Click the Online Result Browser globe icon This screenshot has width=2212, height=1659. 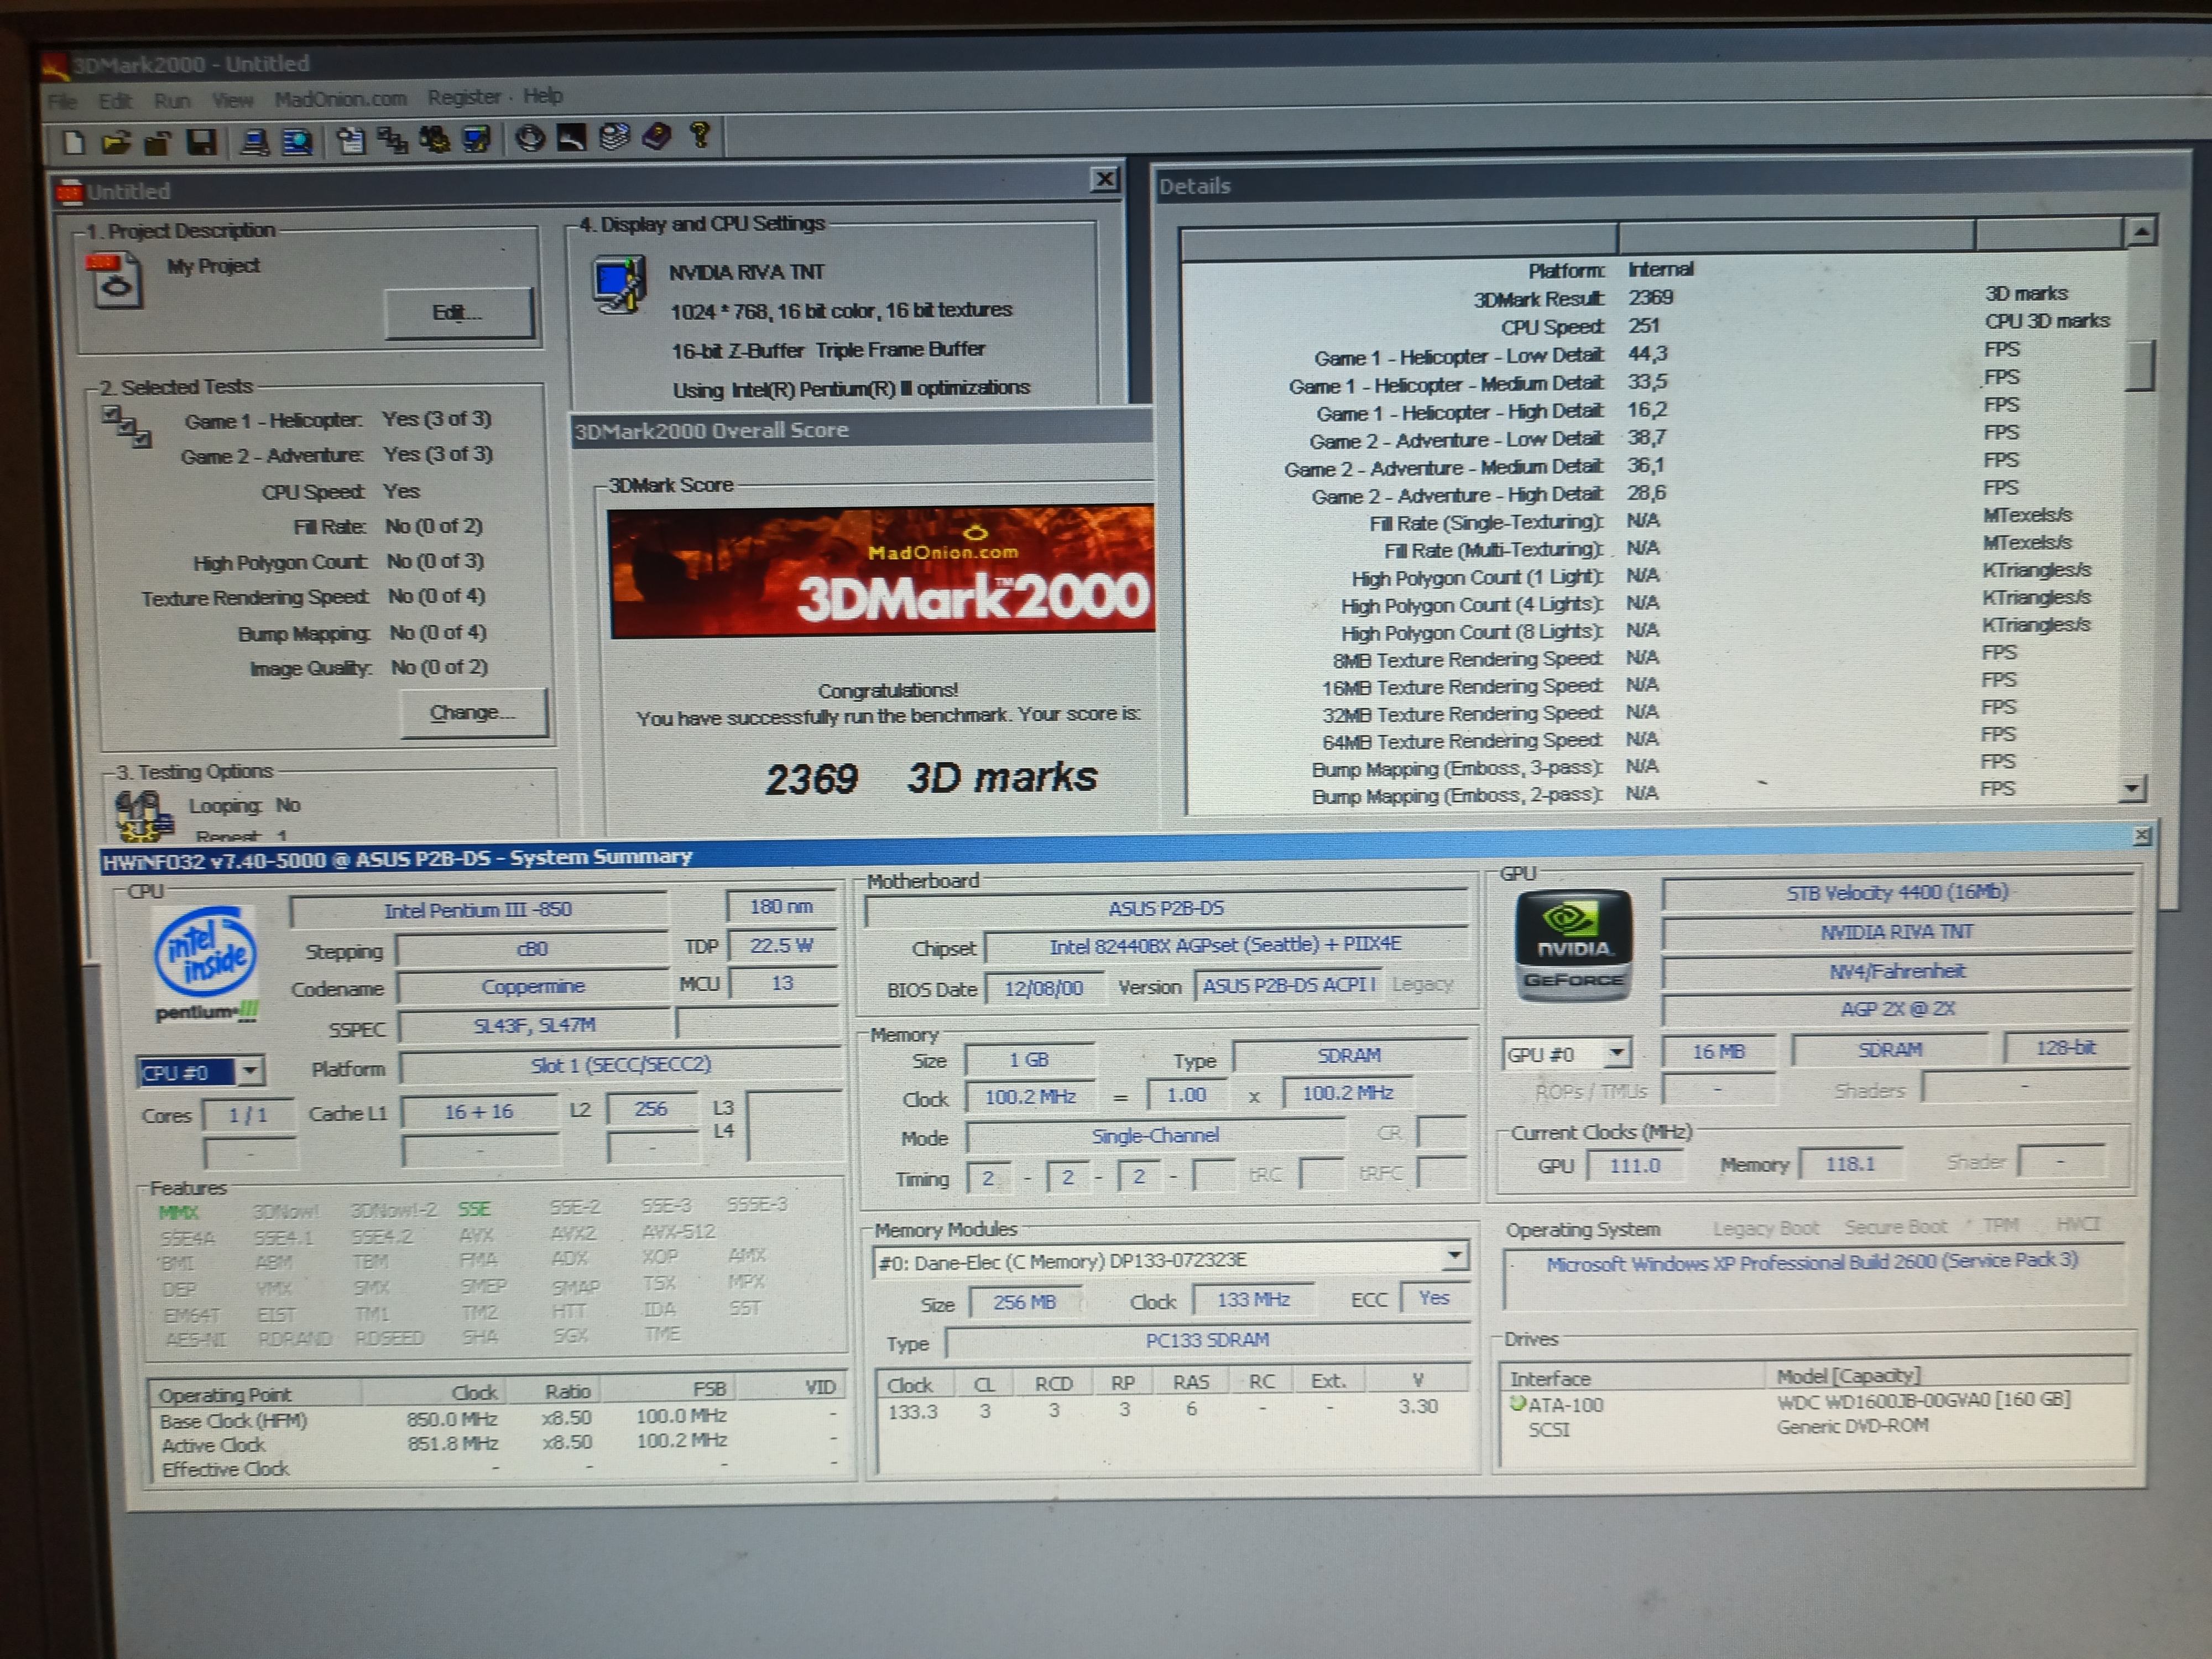530,138
